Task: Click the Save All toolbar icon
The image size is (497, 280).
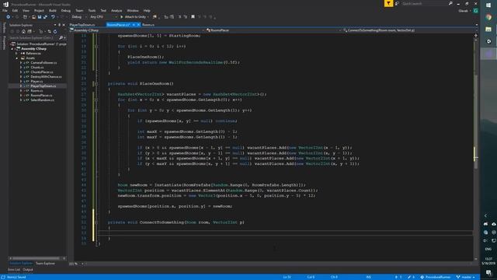Action: point(45,17)
